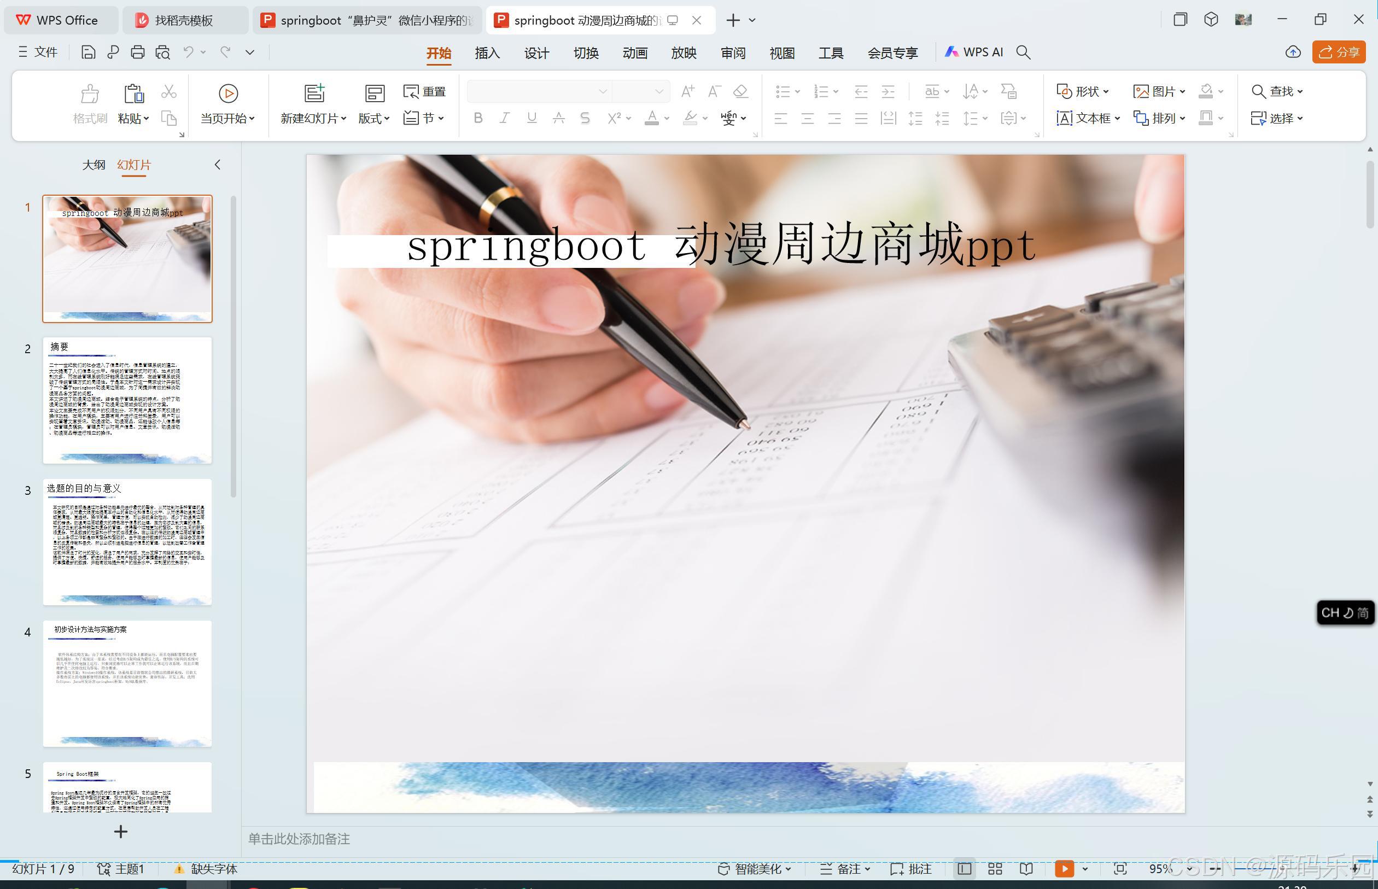Image resolution: width=1378 pixels, height=889 pixels.
Task: Open the WPS AI assistant
Action: tap(974, 52)
